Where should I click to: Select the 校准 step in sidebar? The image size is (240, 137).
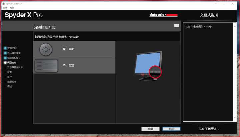click(x=9, y=72)
